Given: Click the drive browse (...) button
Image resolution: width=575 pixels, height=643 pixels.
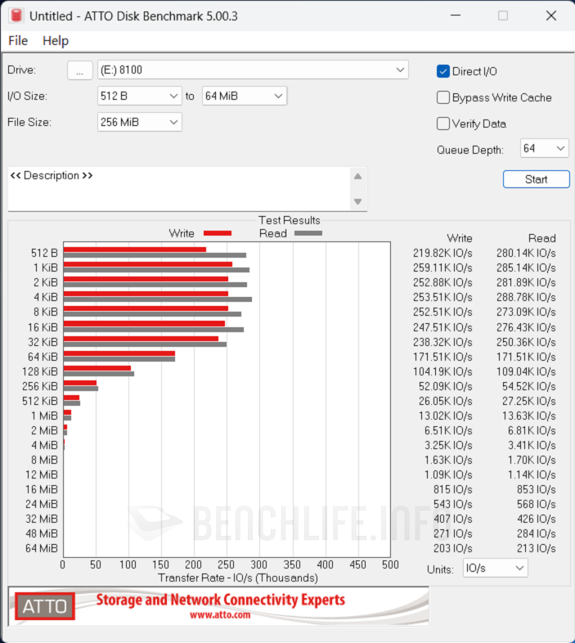Looking at the screenshot, I should point(79,70).
